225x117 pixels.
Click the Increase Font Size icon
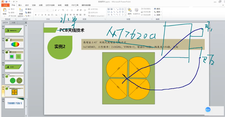point(56,10)
